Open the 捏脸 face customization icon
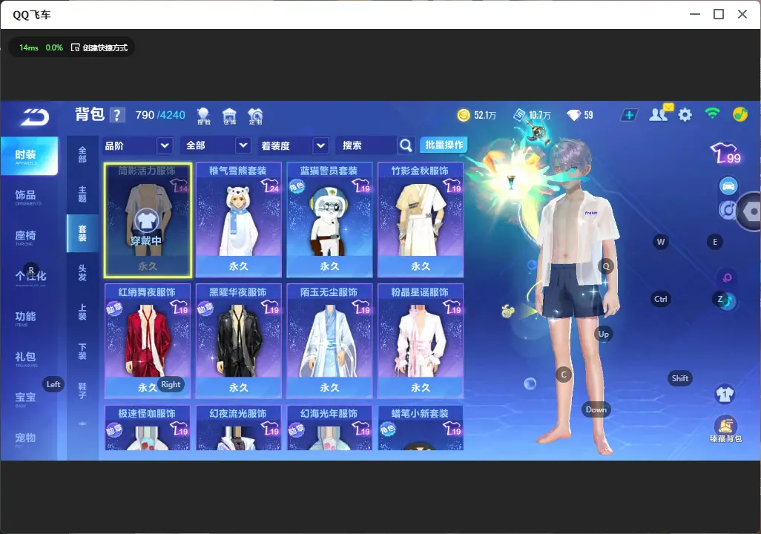The height and width of the screenshot is (534, 761). click(203, 116)
